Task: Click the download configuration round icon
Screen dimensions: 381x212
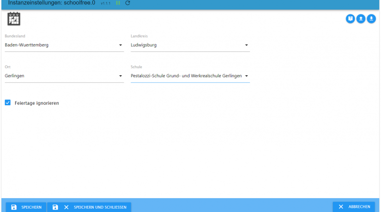Action: (371, 19)
